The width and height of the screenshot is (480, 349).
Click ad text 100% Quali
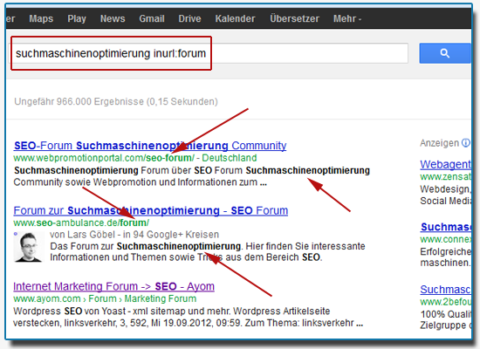pyautogui.click(x=445, y=314)
